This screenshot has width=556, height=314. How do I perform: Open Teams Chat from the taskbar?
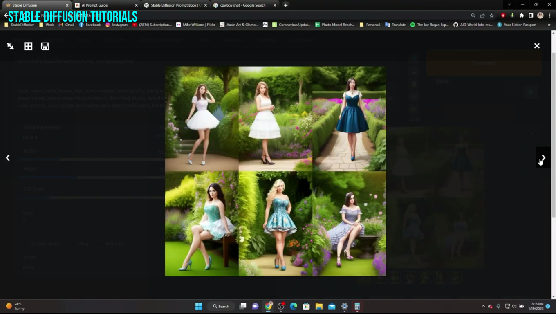(x=256, y=306)
